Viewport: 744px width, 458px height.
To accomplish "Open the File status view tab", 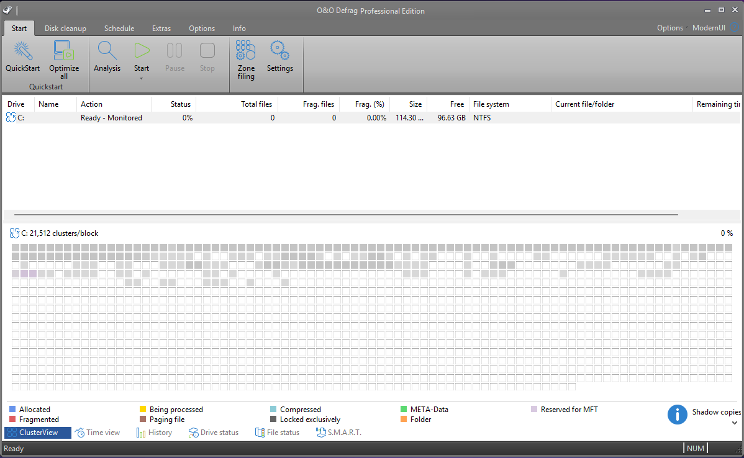I will (278, 433).
